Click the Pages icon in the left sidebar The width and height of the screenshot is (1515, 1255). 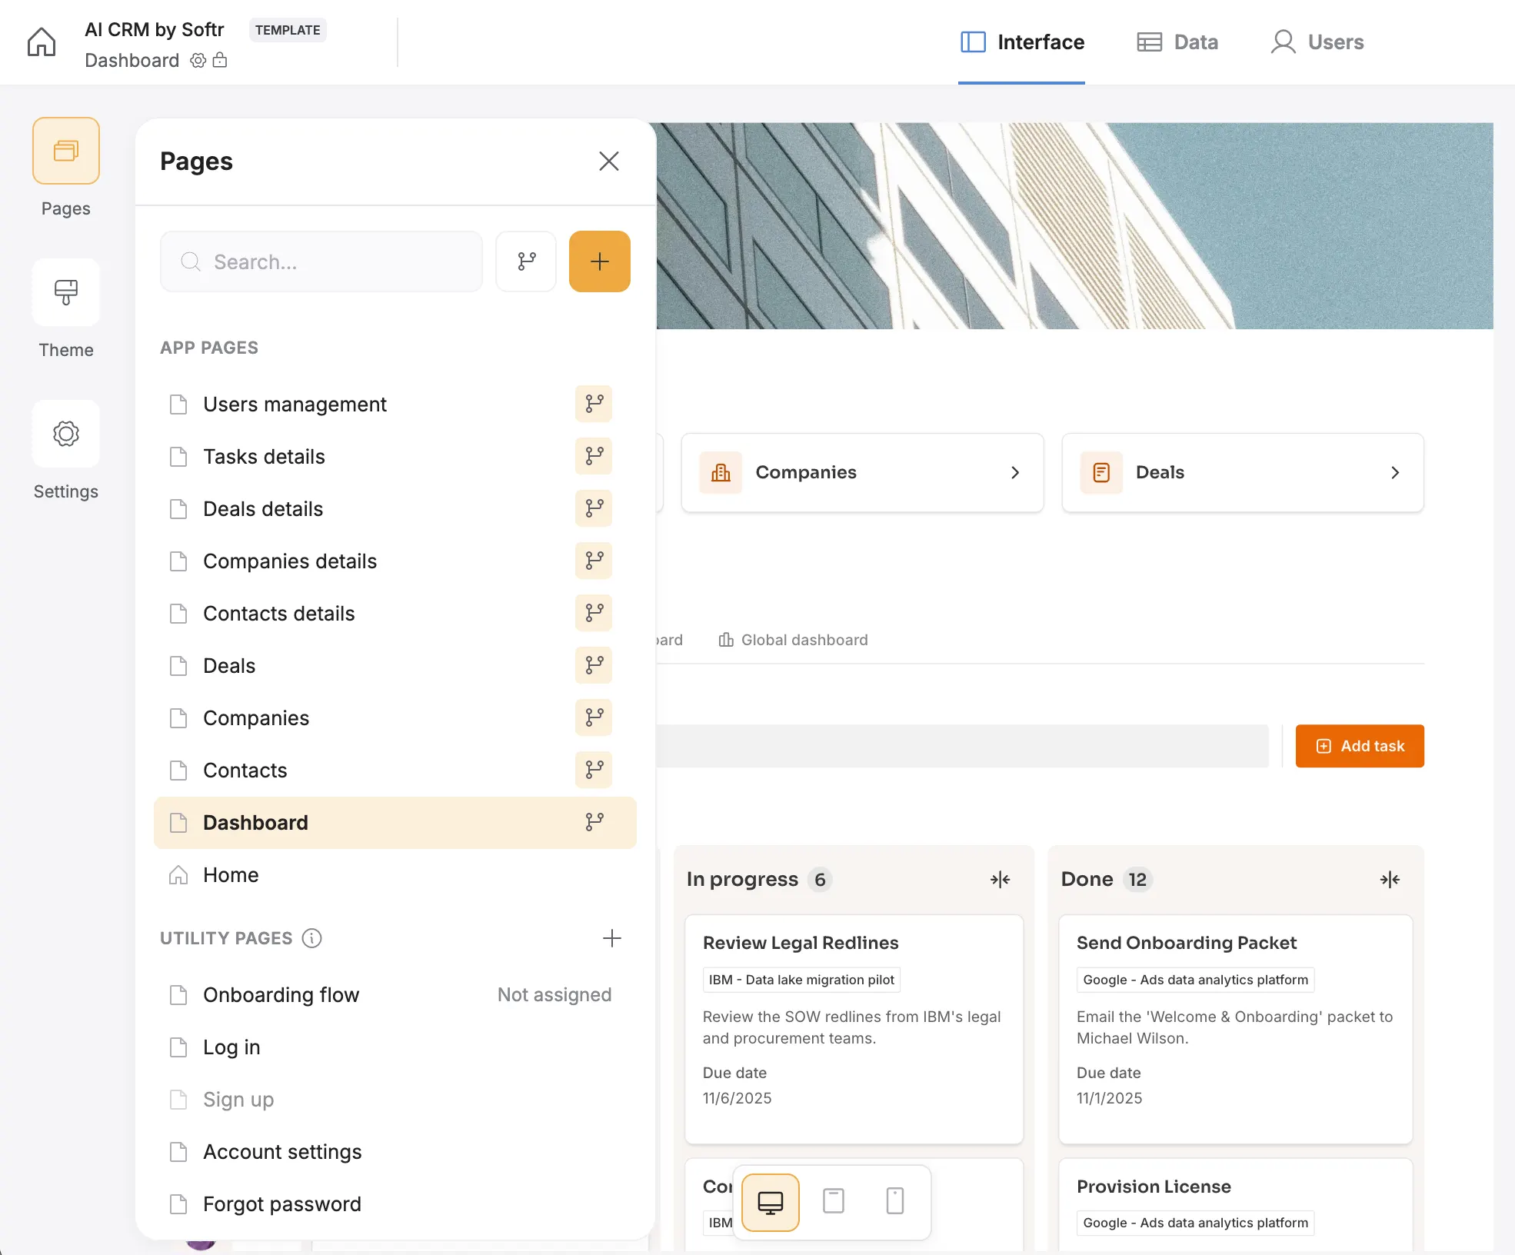pyautogui.click(x=65, y=151)
